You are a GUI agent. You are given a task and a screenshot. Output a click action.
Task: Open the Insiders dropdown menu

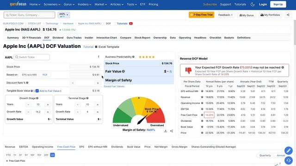click(x=84, y=4)
